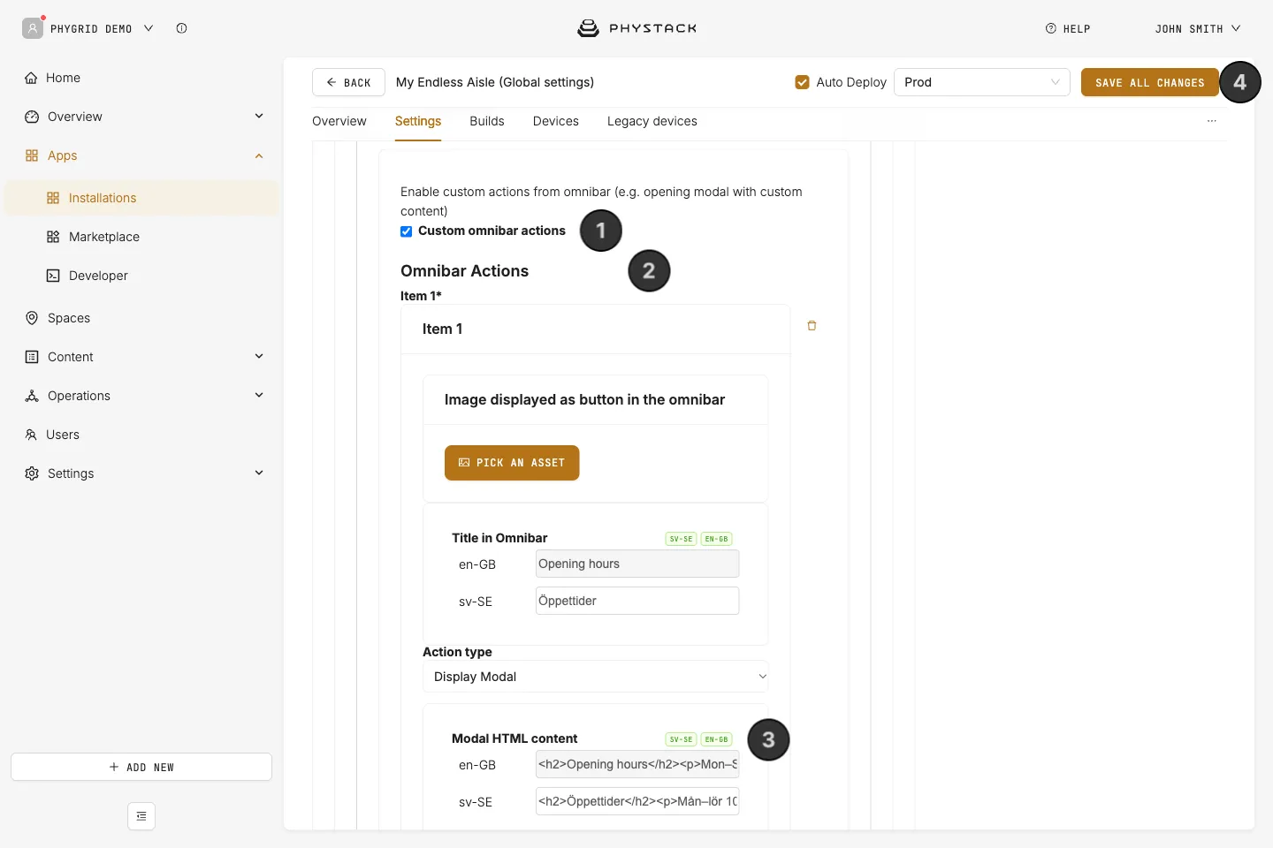Click the Developer terminal icon
The width and height of the screenshot is (1273, 848).
click(x=53, y=276)
